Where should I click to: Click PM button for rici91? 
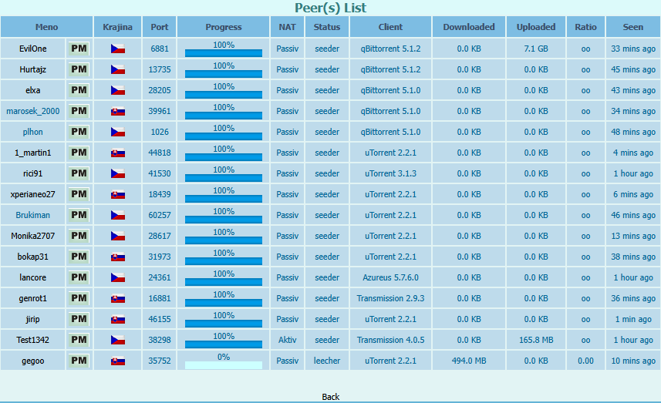tap(79, 173)
